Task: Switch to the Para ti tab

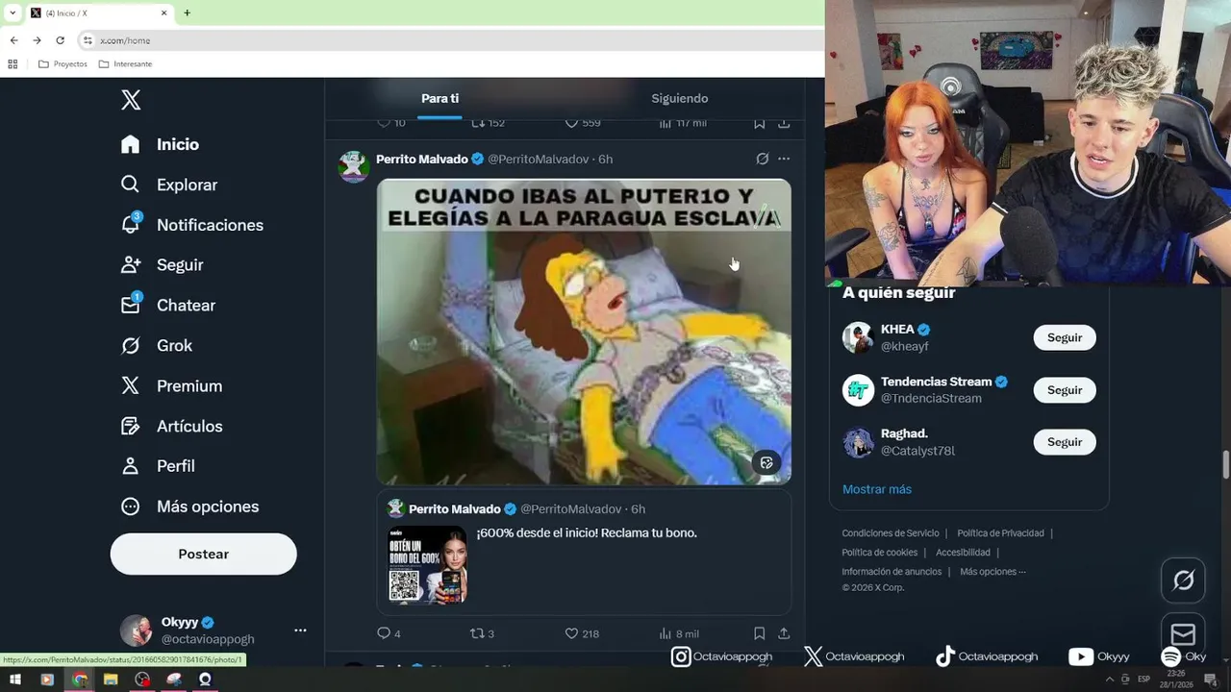Action: point(440,99)
